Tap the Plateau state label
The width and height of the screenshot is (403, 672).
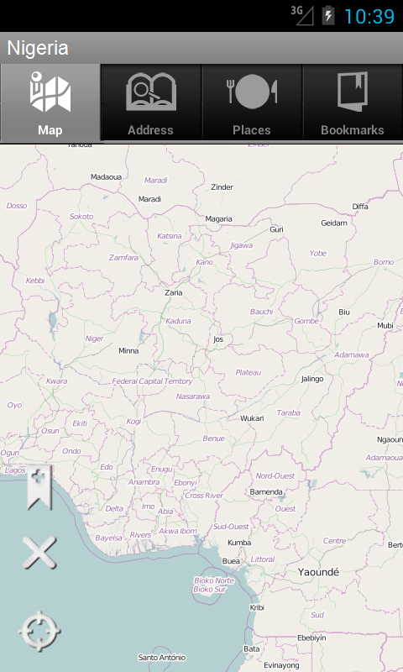coord(248,372)
